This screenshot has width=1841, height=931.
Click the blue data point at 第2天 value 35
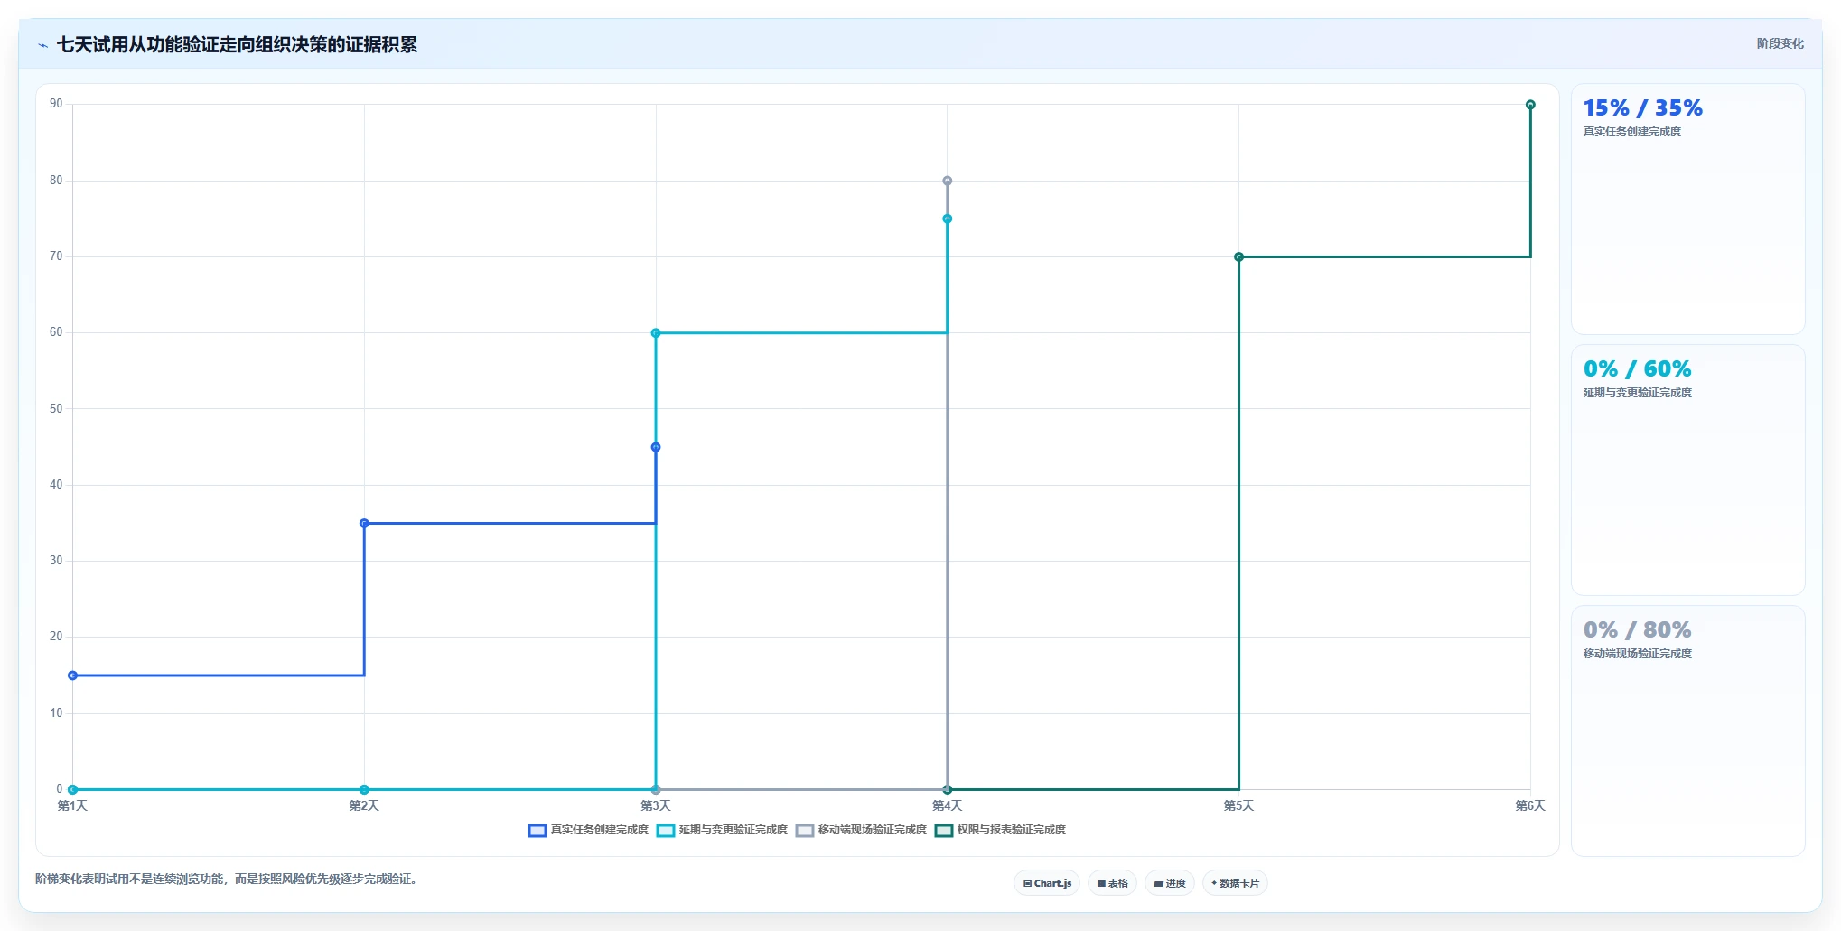click(x=364, y=523)
